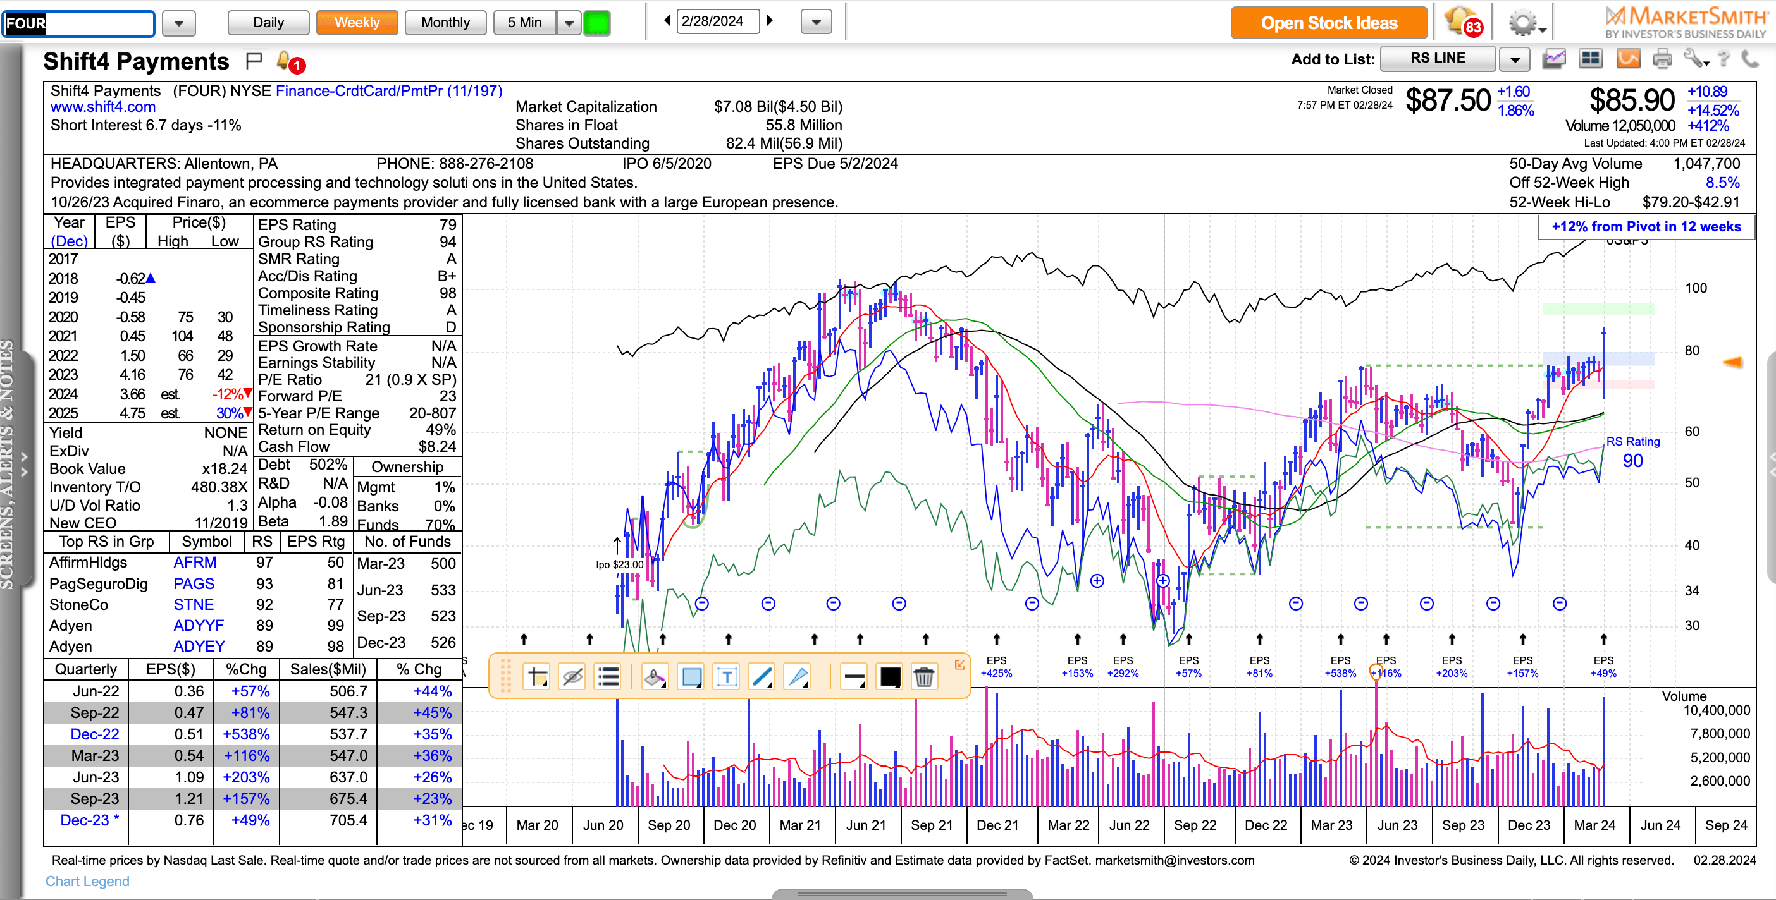Open the four-pane grid layout icon
The height and width of the screenshot is (900, 1776).
(1591, 60)
